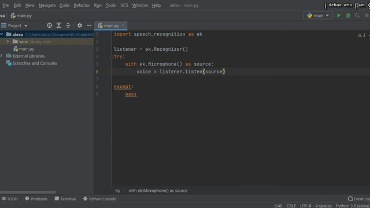
Task: Expand External Libraries node
Action: coord(1,56)
